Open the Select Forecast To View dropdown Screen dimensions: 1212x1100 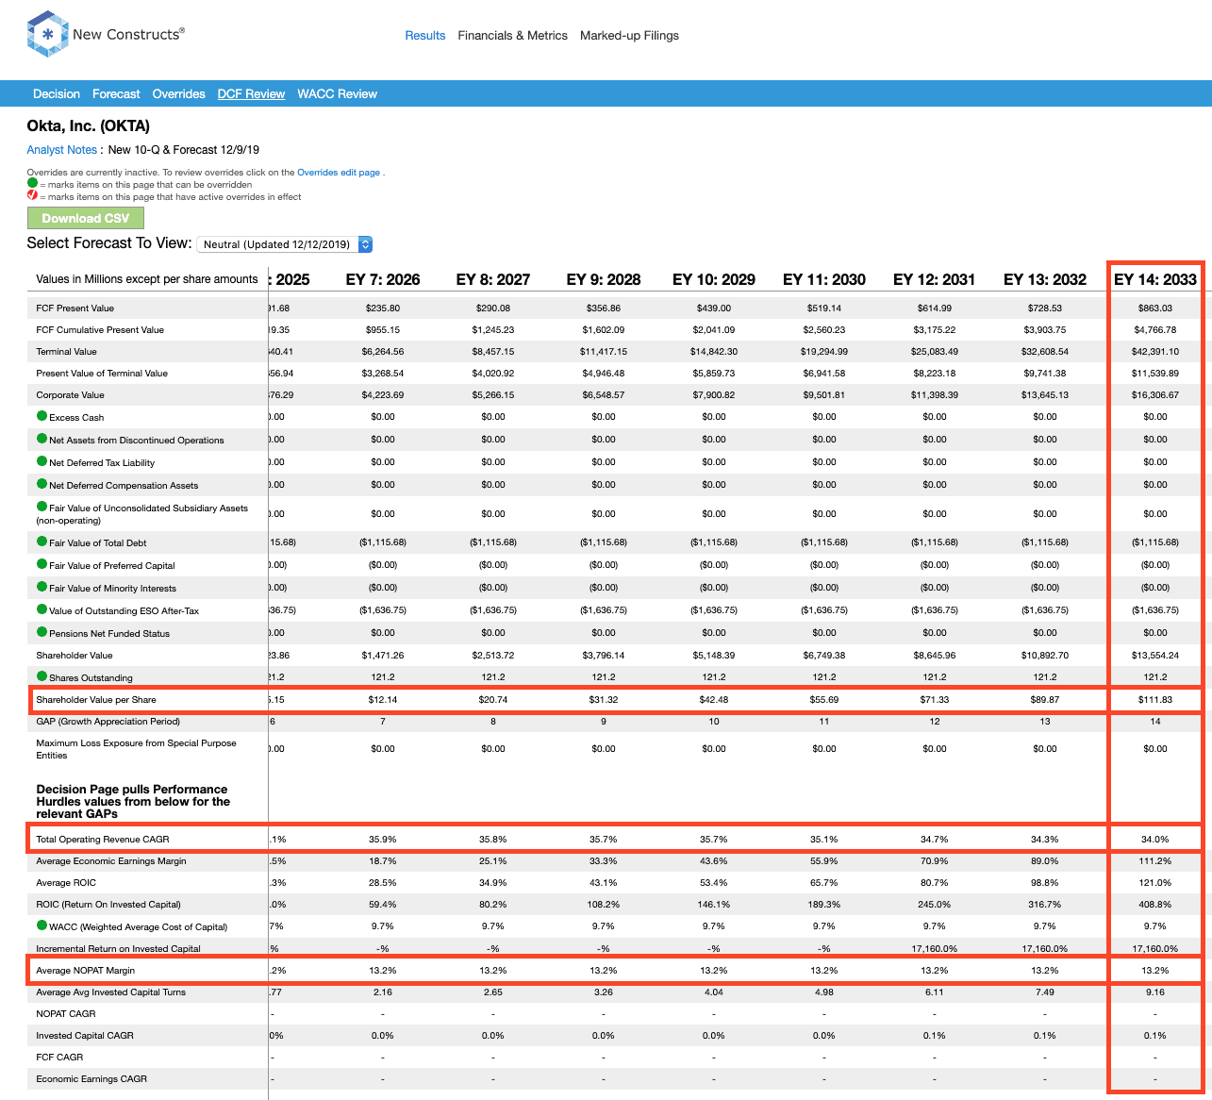coord(285,244)
